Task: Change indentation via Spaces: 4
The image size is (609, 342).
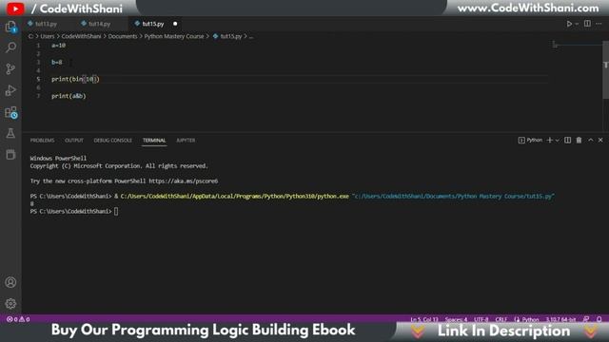Action: (x=456, y=319)
